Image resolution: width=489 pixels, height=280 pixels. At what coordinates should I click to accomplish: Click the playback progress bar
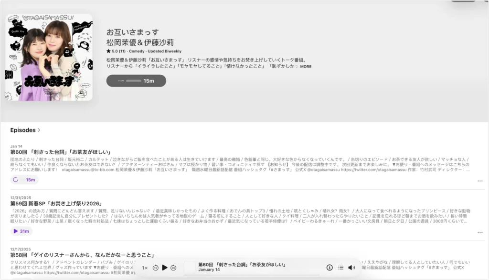tap(252, 275)
